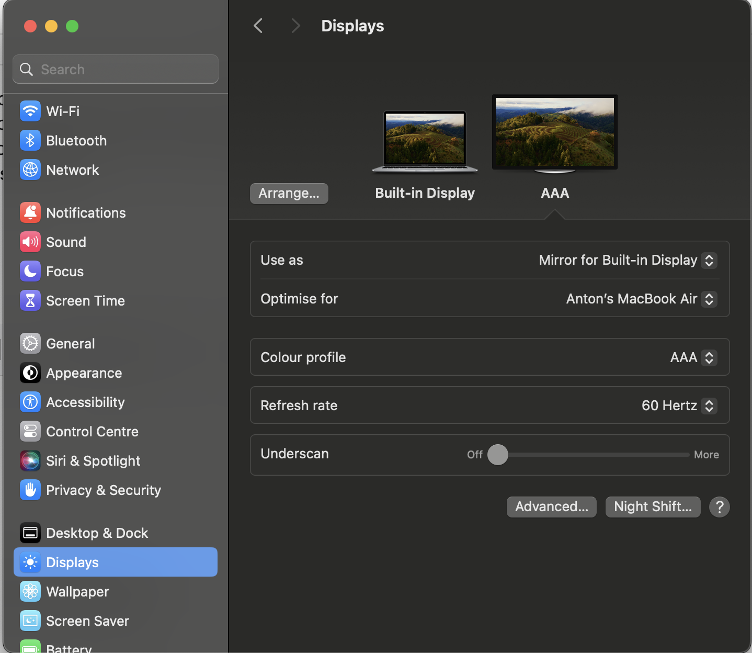Screen dimensions: 752x653
Task: Click the Focus moon icon
Action: (x=30, y=271)
